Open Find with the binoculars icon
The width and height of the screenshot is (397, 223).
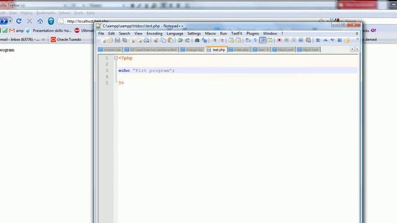[x=197, y=40]
